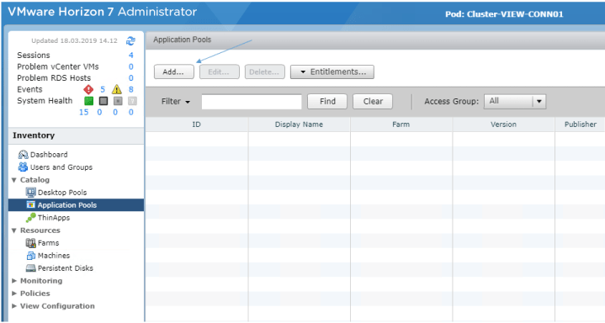The width and height of the screenshot is (605, 323).
Task: Click the Updated 18.03.2019 14.12 timestamp
Action: point(74,40)
